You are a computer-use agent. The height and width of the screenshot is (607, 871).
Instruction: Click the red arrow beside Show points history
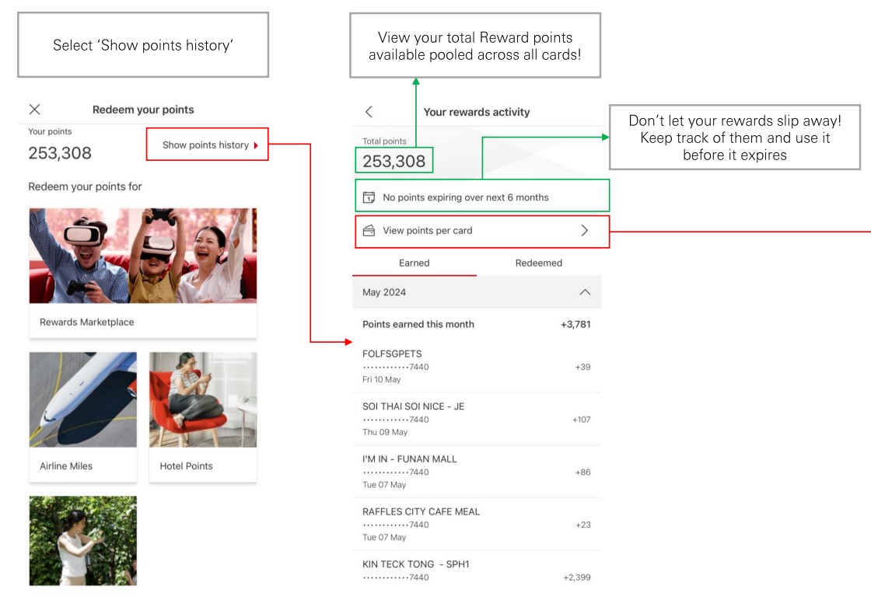click(x=256, y=145)
